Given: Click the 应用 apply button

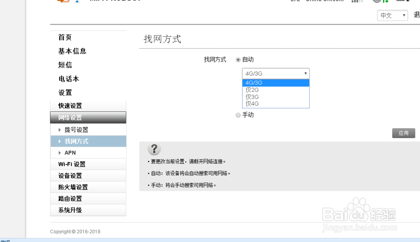Looking at the screenshot, I should coord(403,133).
